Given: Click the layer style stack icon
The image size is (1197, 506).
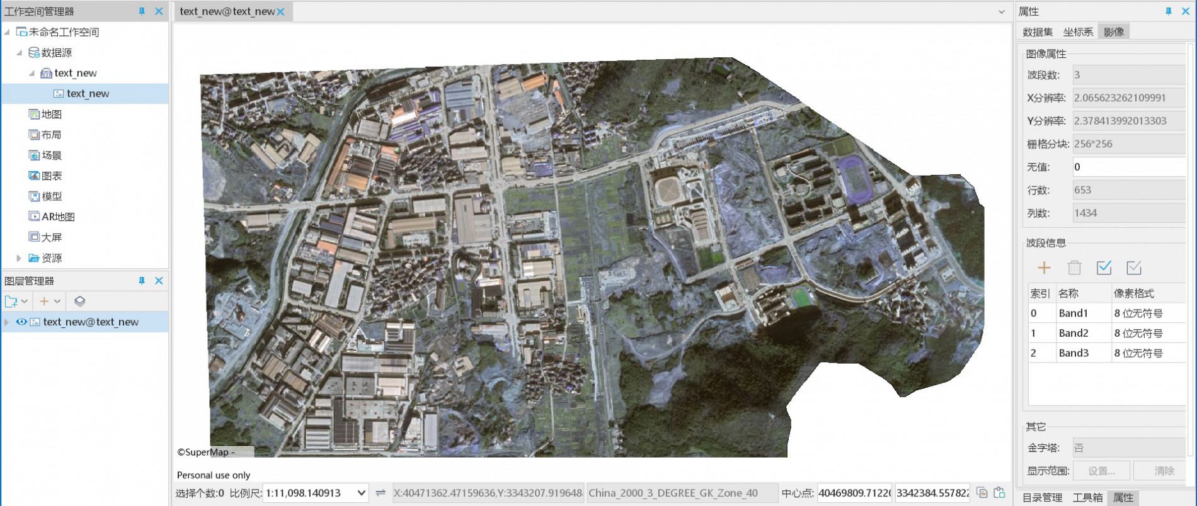Looking at the screenshot, I should pos(79,301).
